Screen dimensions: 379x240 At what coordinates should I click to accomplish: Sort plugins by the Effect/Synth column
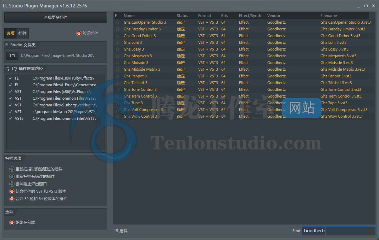pos(250,16)
